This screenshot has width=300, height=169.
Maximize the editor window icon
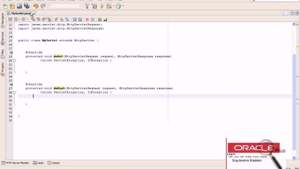(297, 13)
